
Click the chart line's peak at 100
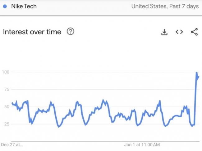196,73
